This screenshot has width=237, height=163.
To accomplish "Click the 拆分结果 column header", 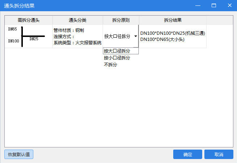I will pos(172,20).
